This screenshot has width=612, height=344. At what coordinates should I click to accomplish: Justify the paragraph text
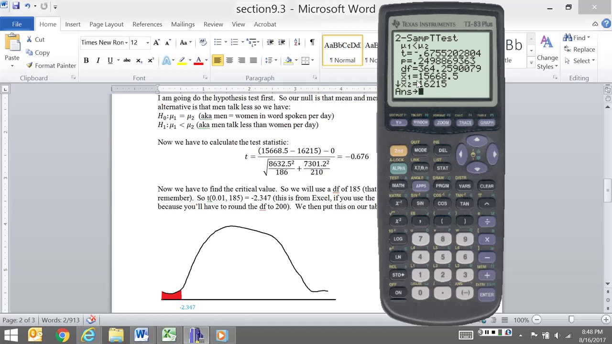253,60
